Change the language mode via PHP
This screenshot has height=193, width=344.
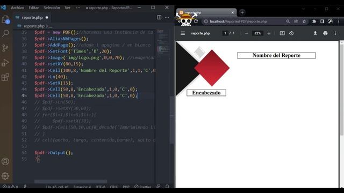point(126,187)
